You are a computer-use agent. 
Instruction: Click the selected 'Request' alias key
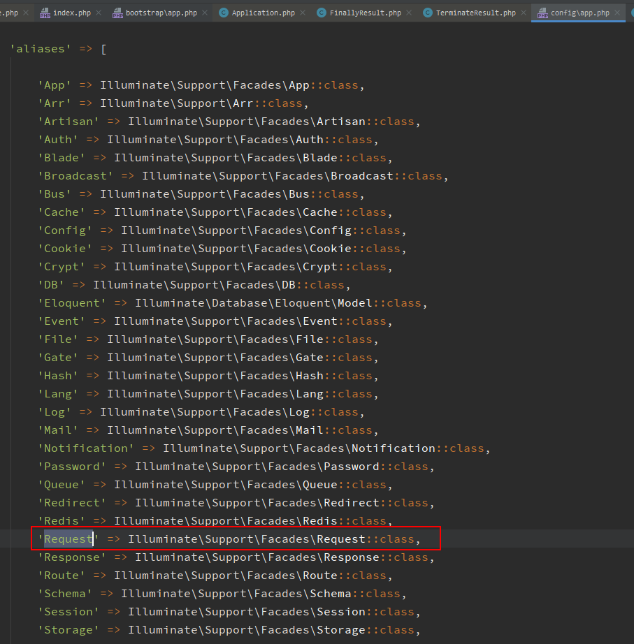(69, 539)
